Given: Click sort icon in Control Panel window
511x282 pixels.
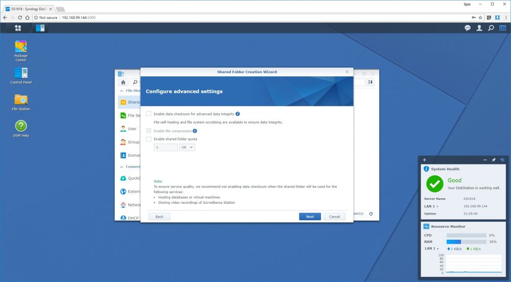Looking at the screenshot, I should pyautogui.click(x=370, y=82).
